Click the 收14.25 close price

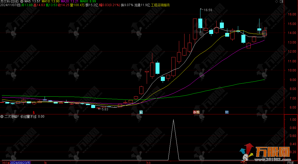[x=64, y=5]
